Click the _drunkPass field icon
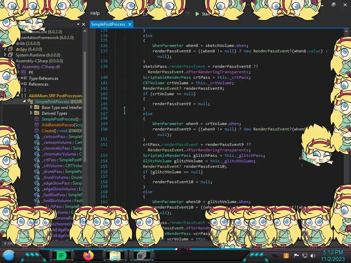The height and width of the screenshot is (263, 351). point(37,171)
